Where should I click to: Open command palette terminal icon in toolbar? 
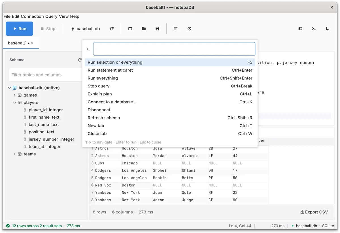(x=314, y=29)
